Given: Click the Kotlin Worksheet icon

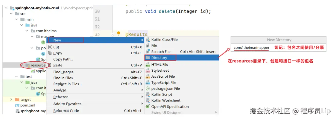Looking at the screenshot, I should coord(148,101).
